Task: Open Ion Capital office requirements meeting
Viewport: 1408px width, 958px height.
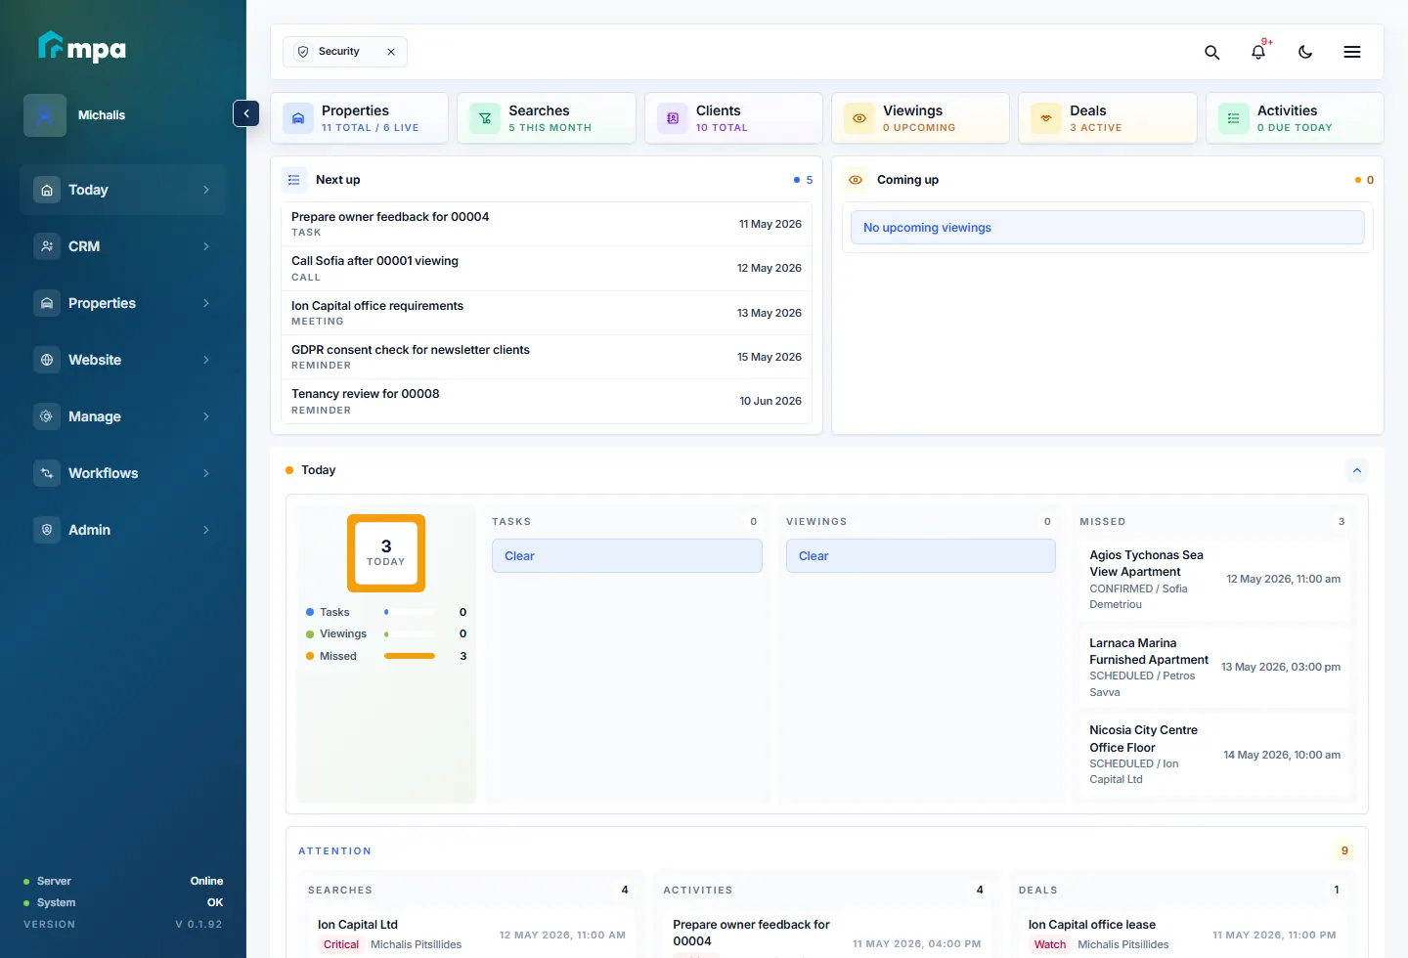Action: [547, 313]
